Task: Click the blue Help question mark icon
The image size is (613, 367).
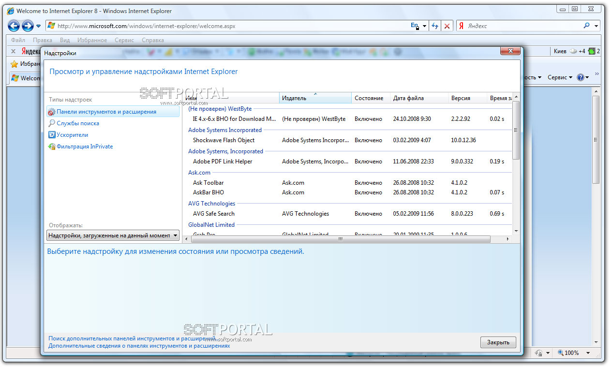Action: click(x=581, y=77)
